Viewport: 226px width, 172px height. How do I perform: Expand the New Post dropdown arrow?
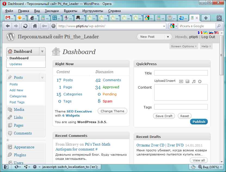click(x=168, y=37)
